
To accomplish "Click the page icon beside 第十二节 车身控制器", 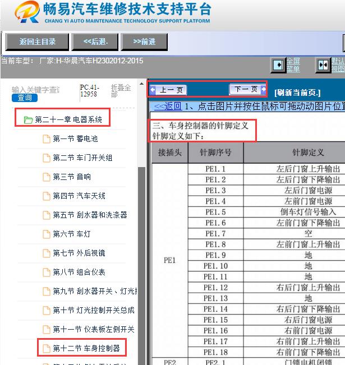I will click(47, 349).
